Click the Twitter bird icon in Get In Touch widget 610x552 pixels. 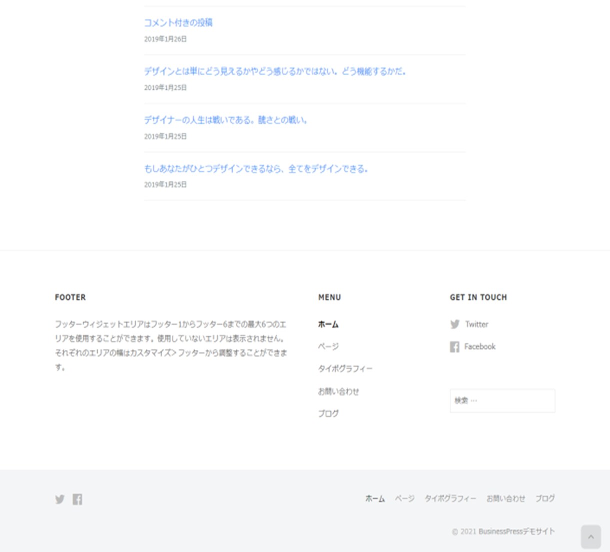coord(454,324)
